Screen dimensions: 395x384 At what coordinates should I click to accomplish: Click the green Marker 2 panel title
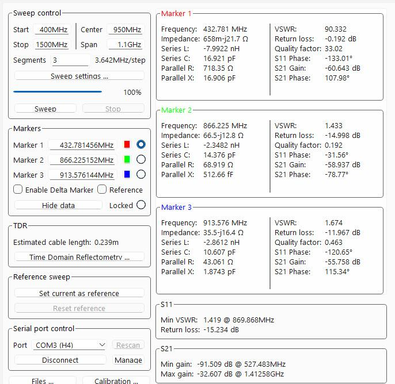click(x=176, y=110)
